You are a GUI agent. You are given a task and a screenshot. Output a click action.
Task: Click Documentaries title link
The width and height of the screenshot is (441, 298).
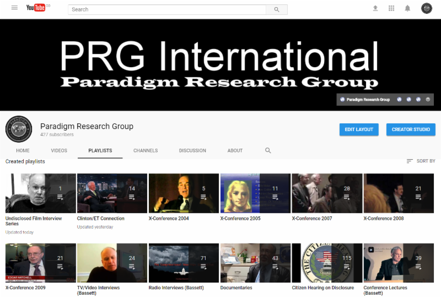pos(236,288)
